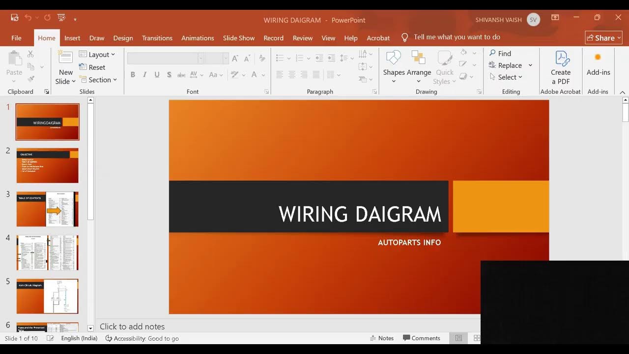
Task: Select slide 5 Horn Circuit Diagram thumbnail
Action: 47,296
